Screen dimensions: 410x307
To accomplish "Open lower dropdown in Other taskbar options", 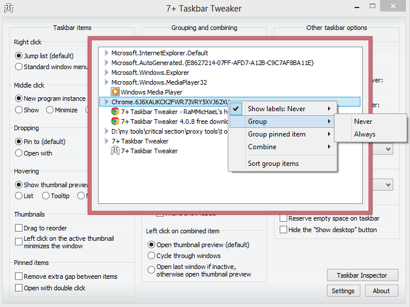I will point(388,185).
